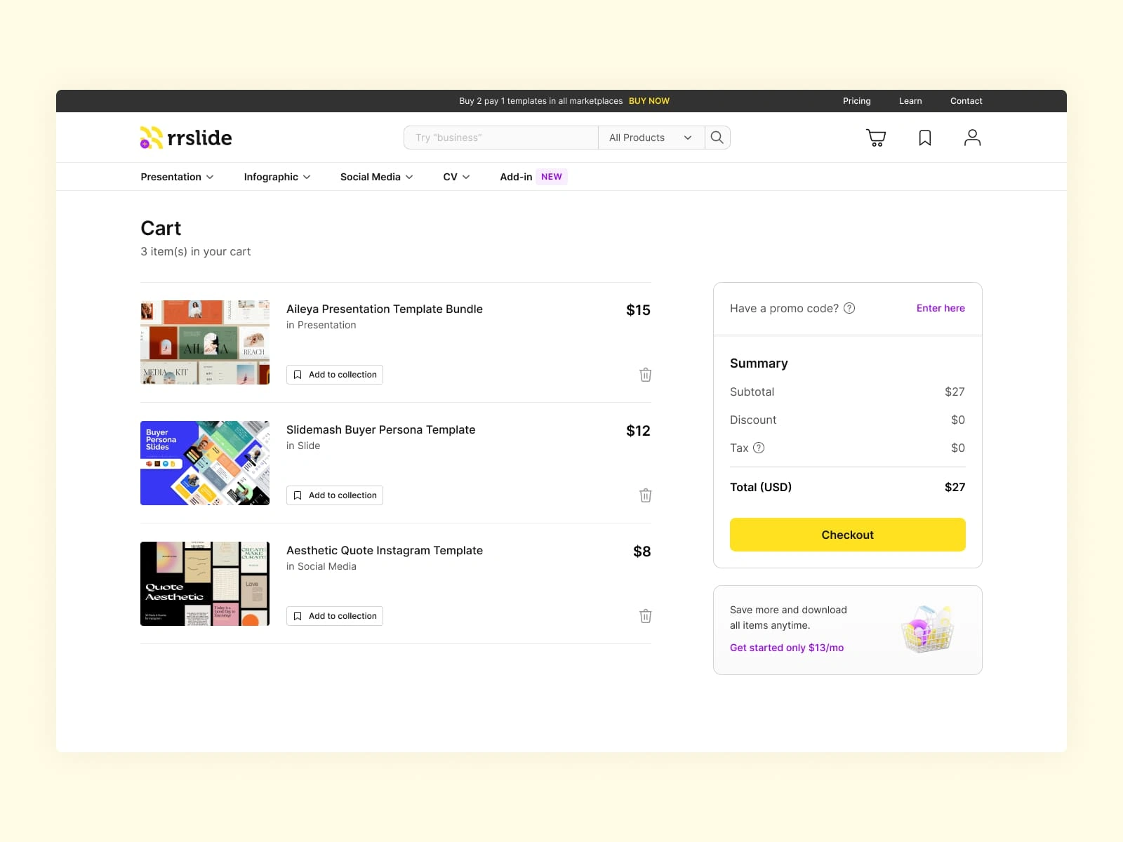The width and height of the screenshot is (1123, 842).
Task: Click the Summary heading
Action: click(x=759, y=363)
